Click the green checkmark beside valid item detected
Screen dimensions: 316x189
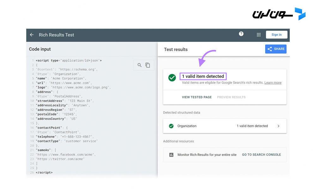click(x=172, y=77)
